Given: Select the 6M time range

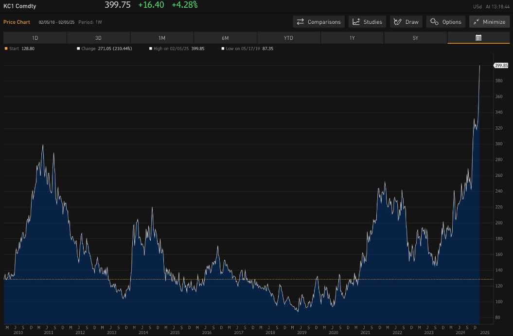Looking at the screenshot, I should tap(225, 38).
